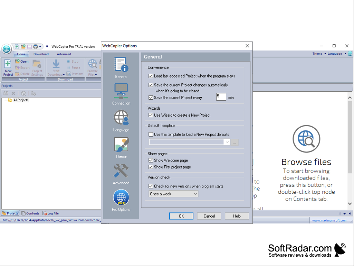Toggle Save the current Project every checkbox
354x266 pixels.
tap(151, 98)
